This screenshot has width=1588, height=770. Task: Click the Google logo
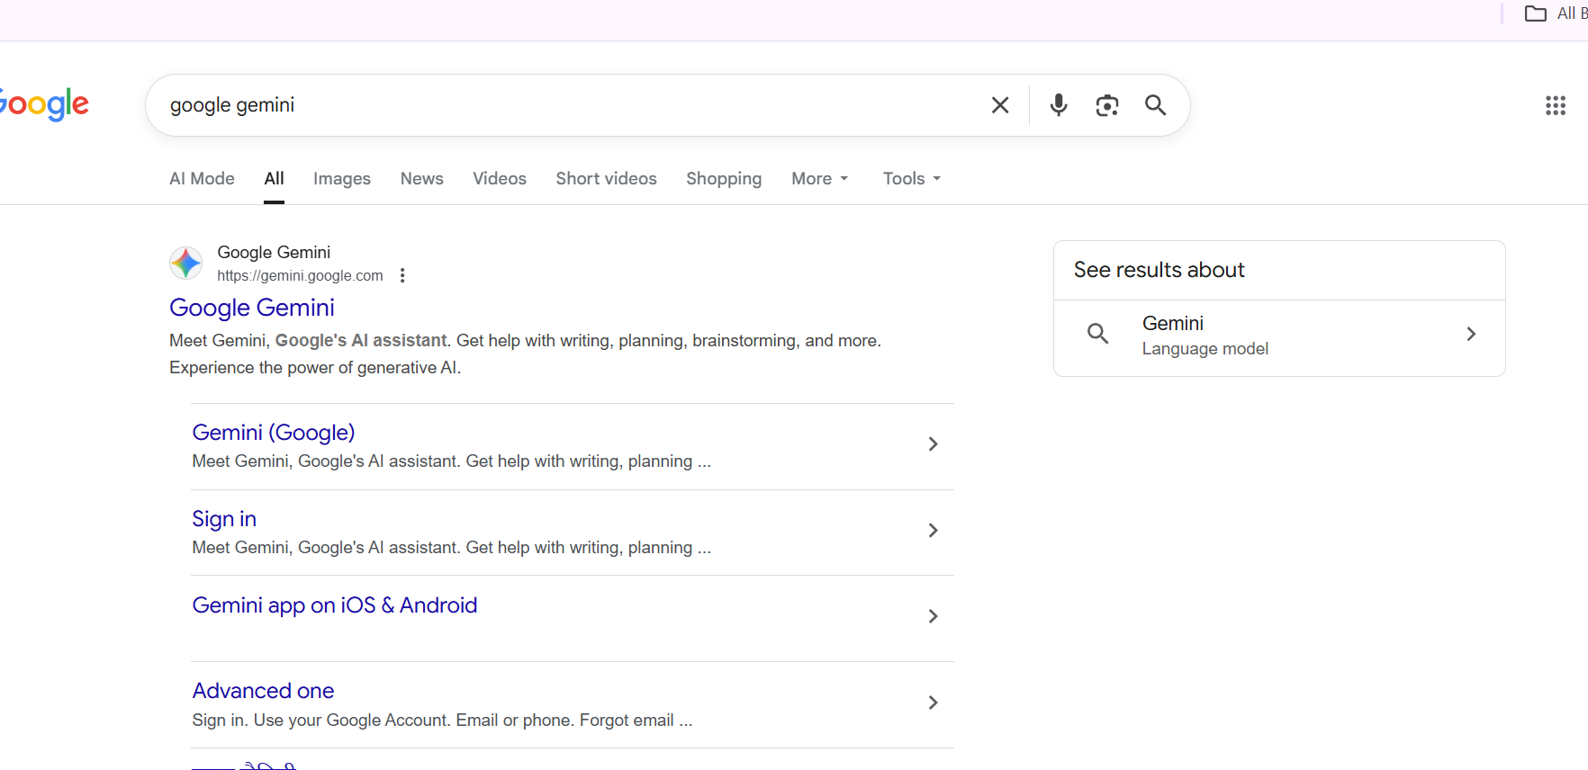point(45,104)
